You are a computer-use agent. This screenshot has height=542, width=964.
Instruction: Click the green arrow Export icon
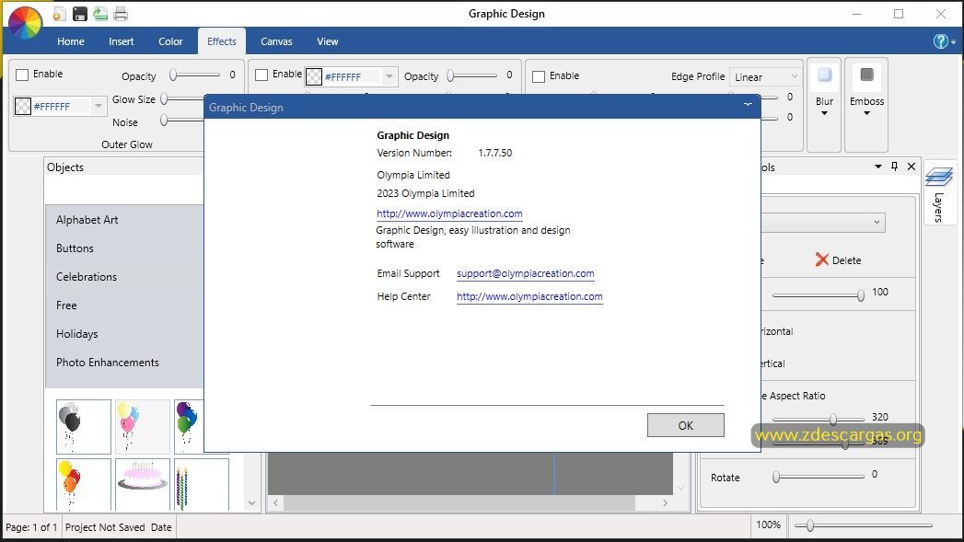100,14
